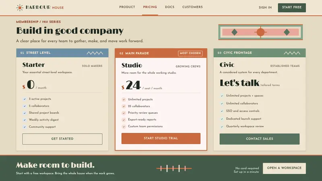Click the '01 Street Level' header label
The width and height of the screenshot is (322, 181).
[x=35, y=53]
